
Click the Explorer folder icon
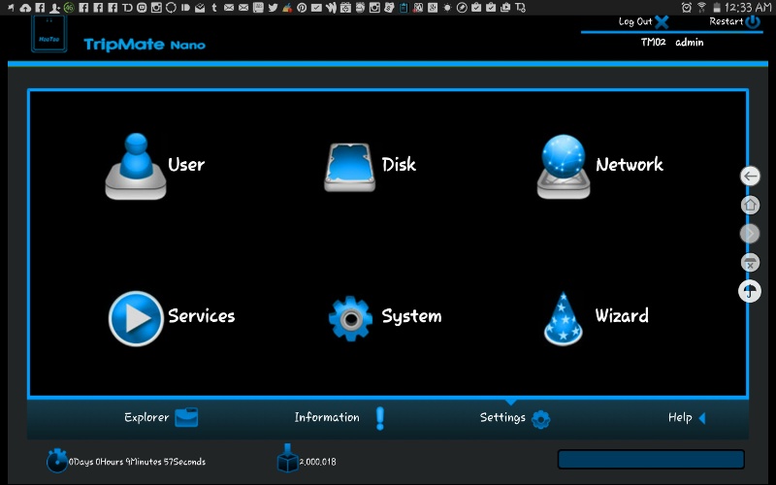pyautogui.click(x=186, y=417)
